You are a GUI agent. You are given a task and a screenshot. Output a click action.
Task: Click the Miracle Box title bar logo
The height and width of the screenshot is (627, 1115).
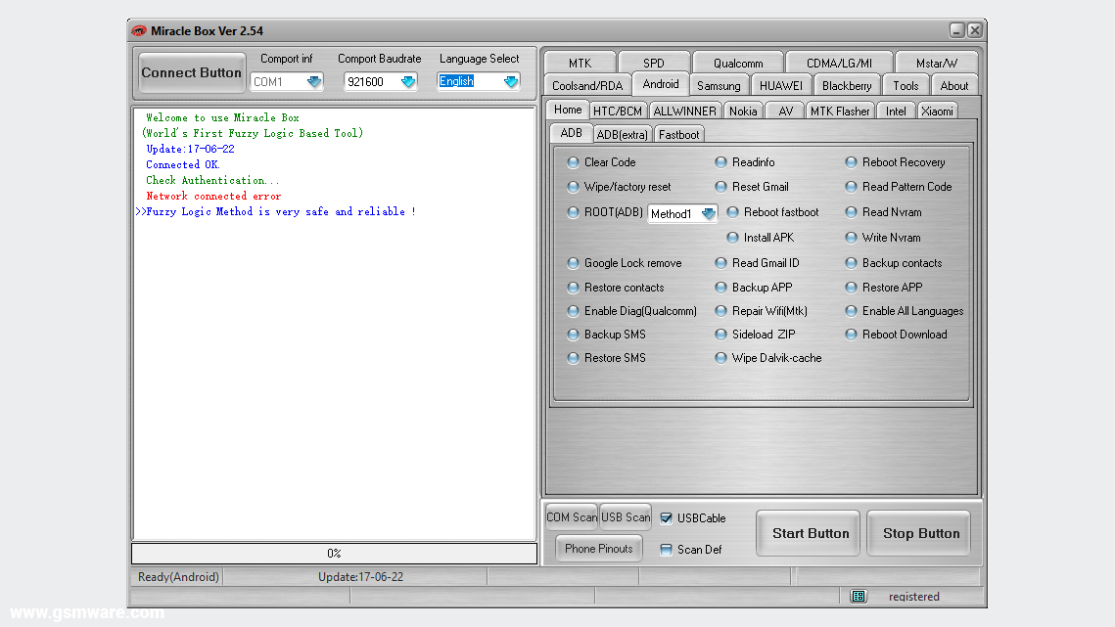(x=139, y=30)
